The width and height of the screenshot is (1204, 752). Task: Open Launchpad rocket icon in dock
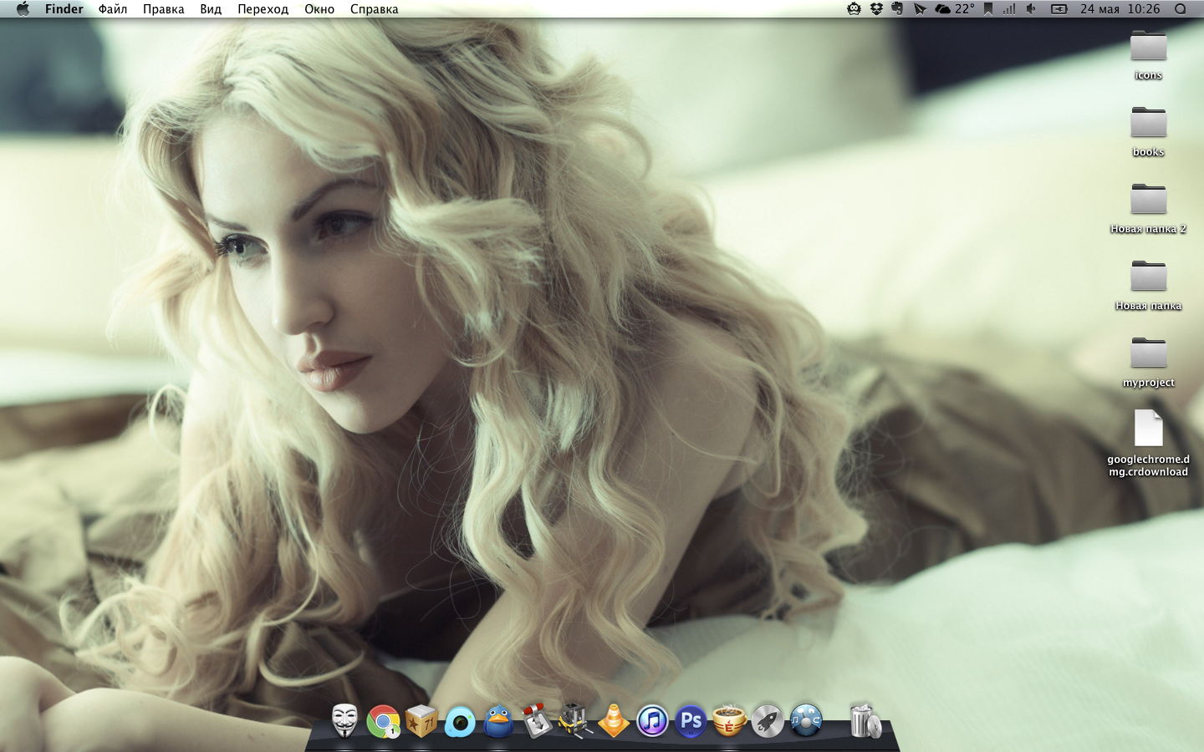point(768,720)
